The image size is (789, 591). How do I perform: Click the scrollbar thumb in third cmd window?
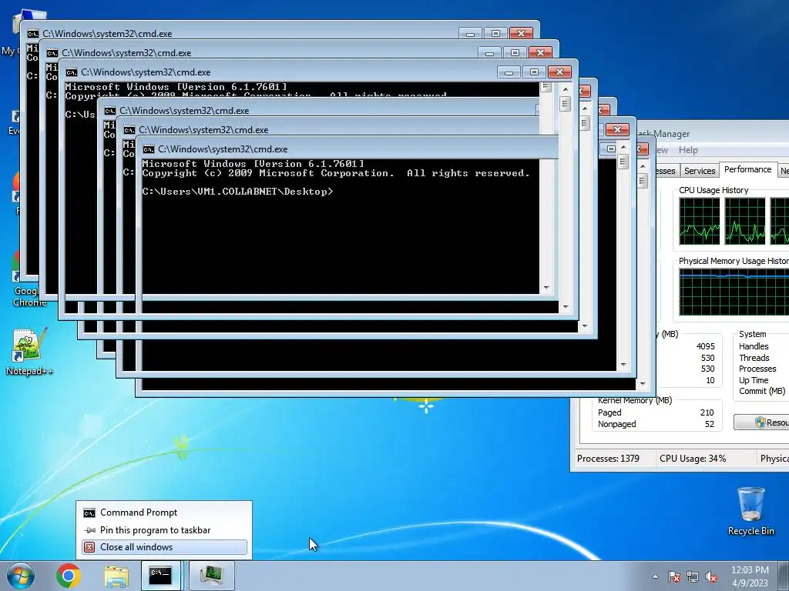pos(566,104)
